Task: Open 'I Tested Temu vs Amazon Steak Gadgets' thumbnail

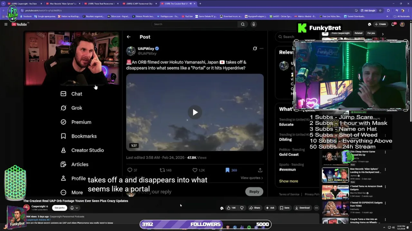Action: tap(335, 192)
